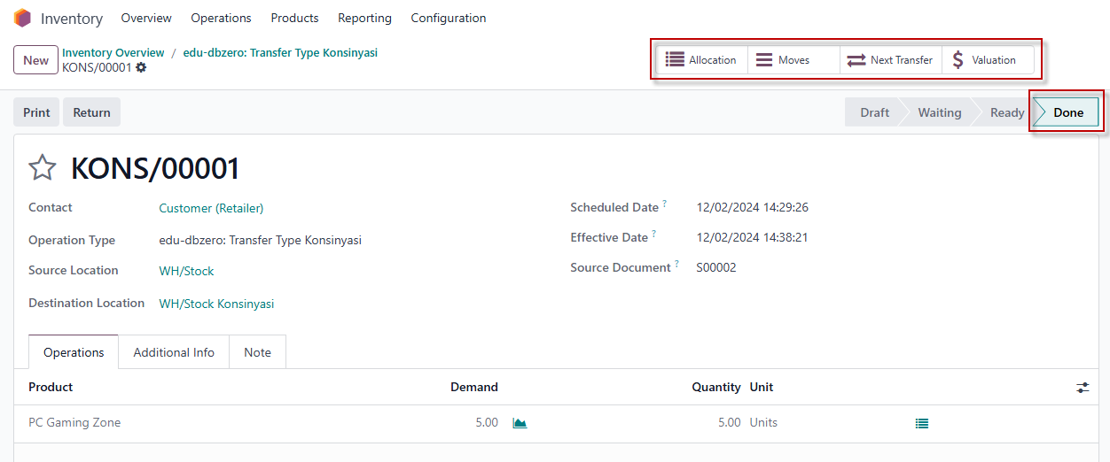This screenshot has height=462, width=1110.
Task: Open column settings adjust icon in table header
Action: [1083, 388]
